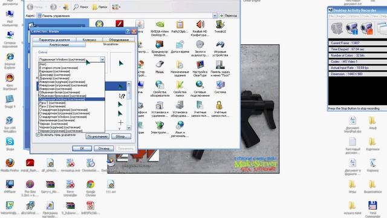387x218 pixels.
Task: Choose Руки 2 (системная) scheme
Action: click(x=71, y=106)
